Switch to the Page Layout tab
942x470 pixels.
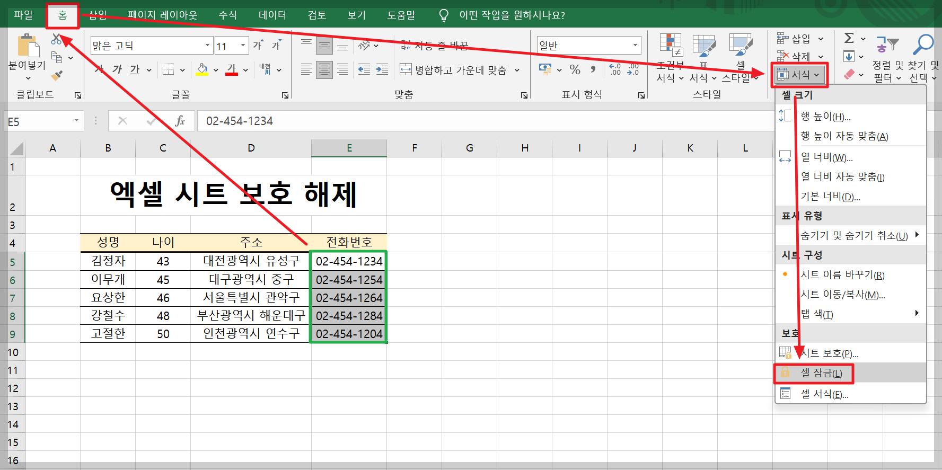coord(163,15)
